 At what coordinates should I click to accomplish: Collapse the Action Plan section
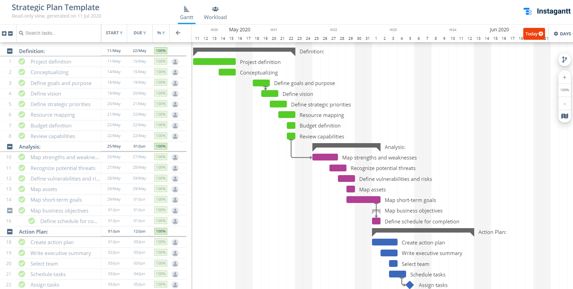pos(10,232)
